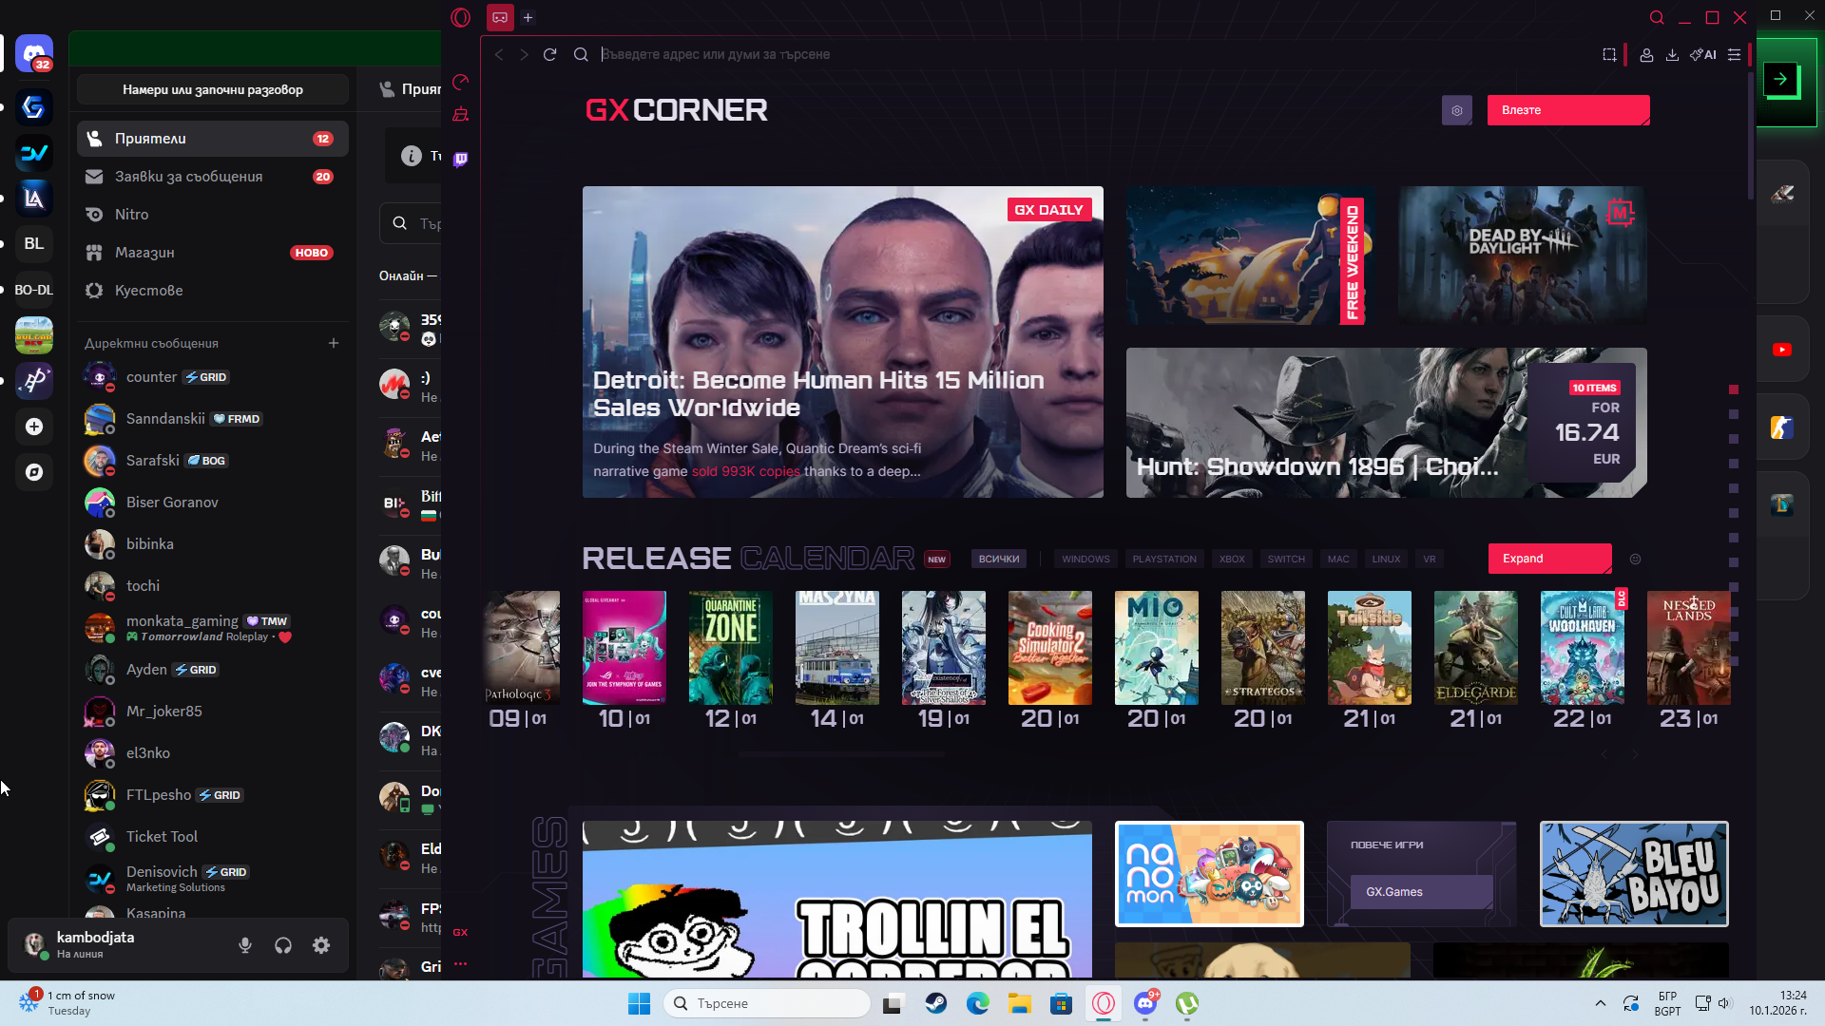1825x1026 pixels.
Task: Open GX Control speedometer in sidebar
Action: (x=461, y=82)
